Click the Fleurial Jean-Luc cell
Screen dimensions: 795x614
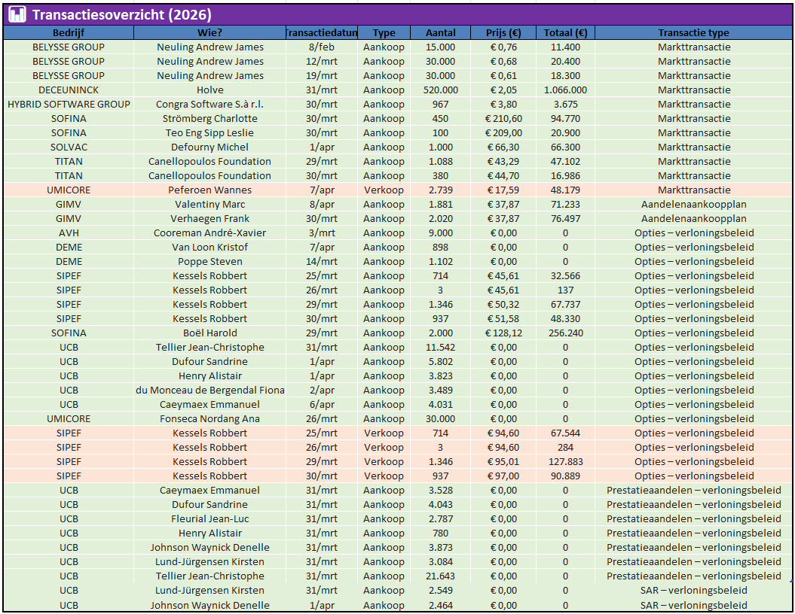point(209,519)
